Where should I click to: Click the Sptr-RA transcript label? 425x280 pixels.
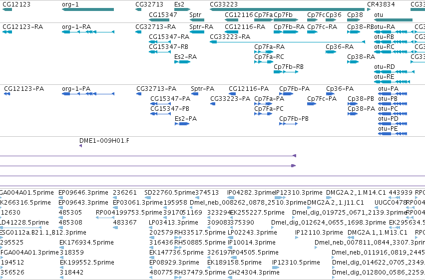click(201, 27)
